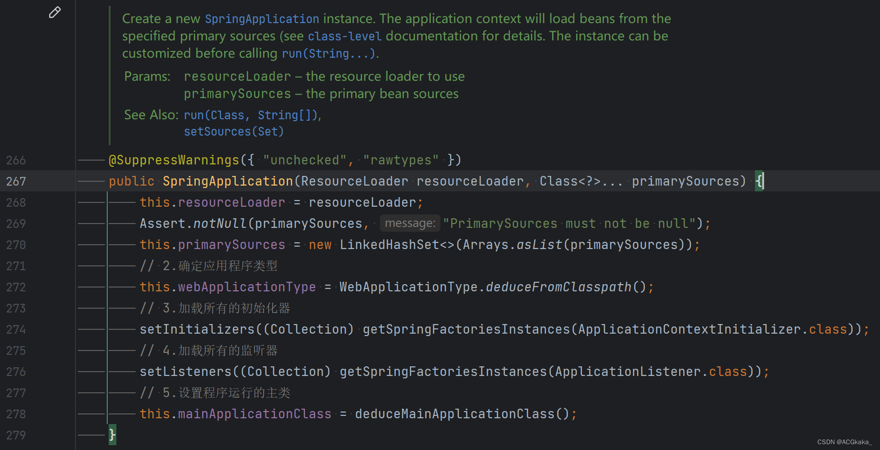Click the Assert.notNull method call
Viewport: 880px width, 450px height.
pos(193,224)
